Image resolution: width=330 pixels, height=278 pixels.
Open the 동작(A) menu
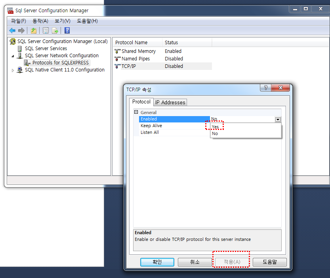click(x=40, y=21)
